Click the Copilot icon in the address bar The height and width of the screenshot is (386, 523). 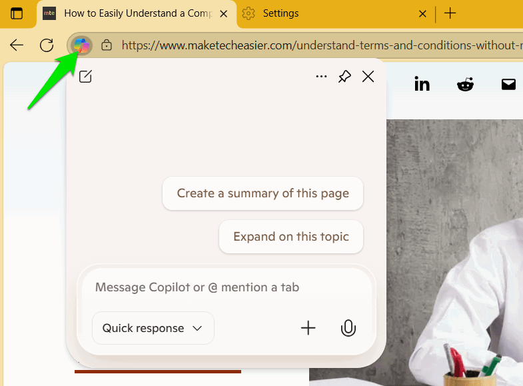coord(81,45)
